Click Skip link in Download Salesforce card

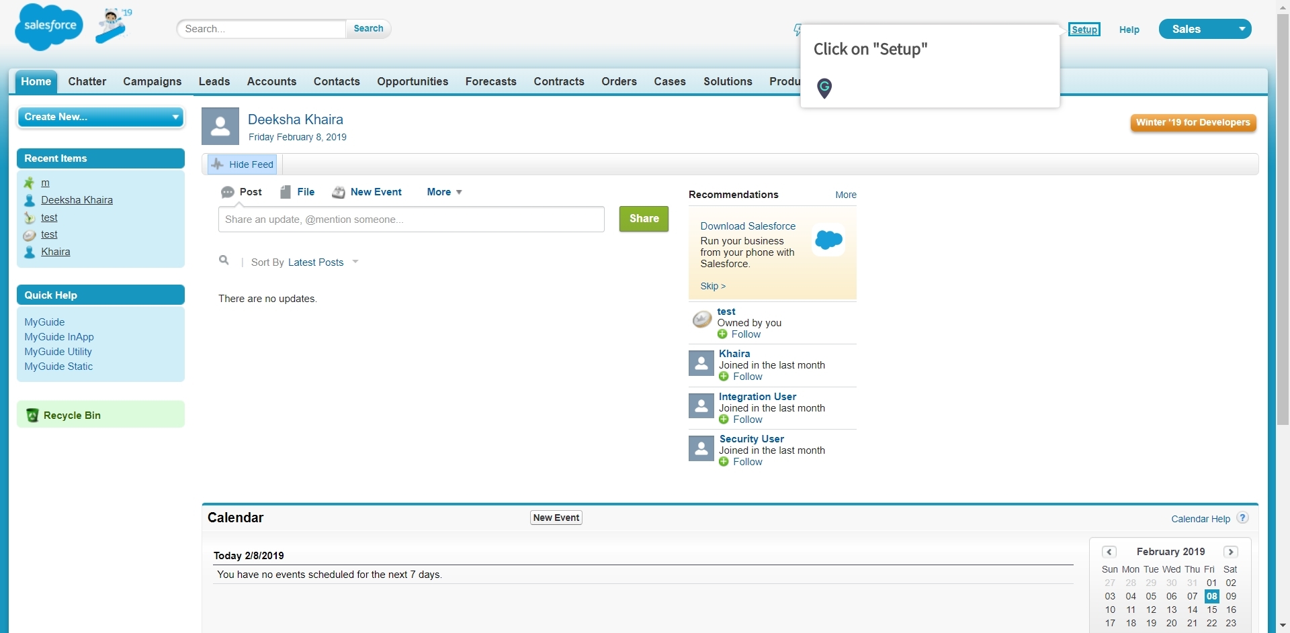pos(713,286)
